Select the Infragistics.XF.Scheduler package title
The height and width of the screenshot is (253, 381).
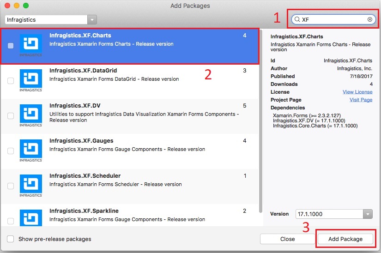[85, 175]
